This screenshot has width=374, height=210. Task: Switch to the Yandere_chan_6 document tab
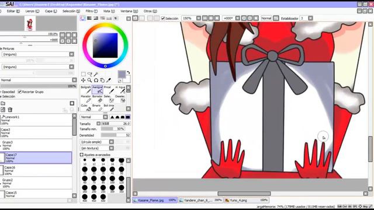[201, 200]
